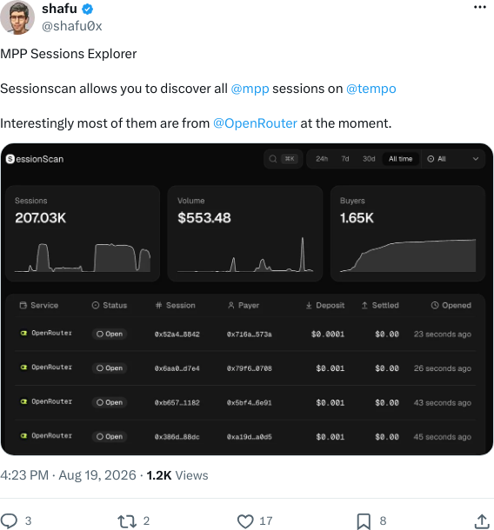Click shafu's profile avatar

pyautogui.click(x=17, y=17)
